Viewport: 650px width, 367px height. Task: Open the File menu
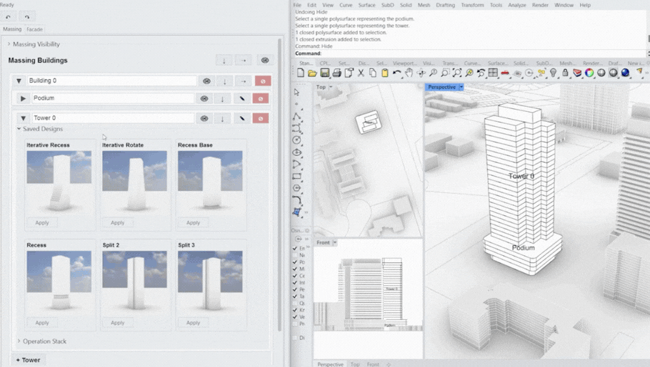[297, 5]
